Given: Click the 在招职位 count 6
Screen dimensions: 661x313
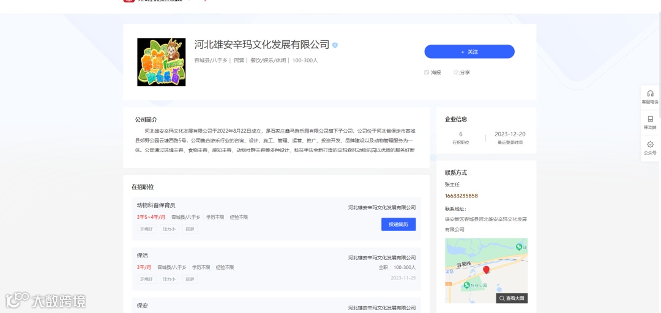Looking at the screenshot, I should pyautogui.click(x=461, y=134).
